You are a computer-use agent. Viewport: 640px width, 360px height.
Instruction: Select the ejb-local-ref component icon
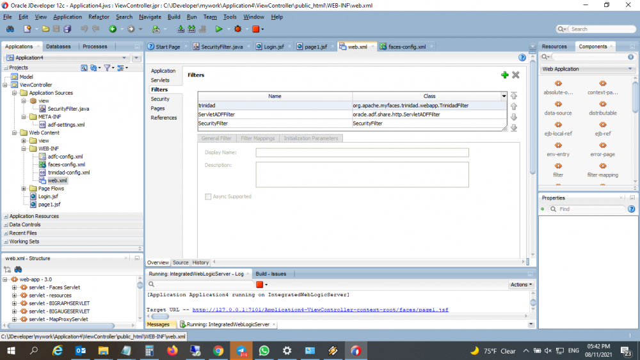pyautogui.click(x=558, y=125)
